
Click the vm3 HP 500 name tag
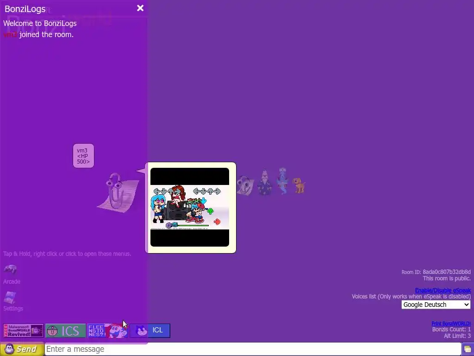[83, 156]
